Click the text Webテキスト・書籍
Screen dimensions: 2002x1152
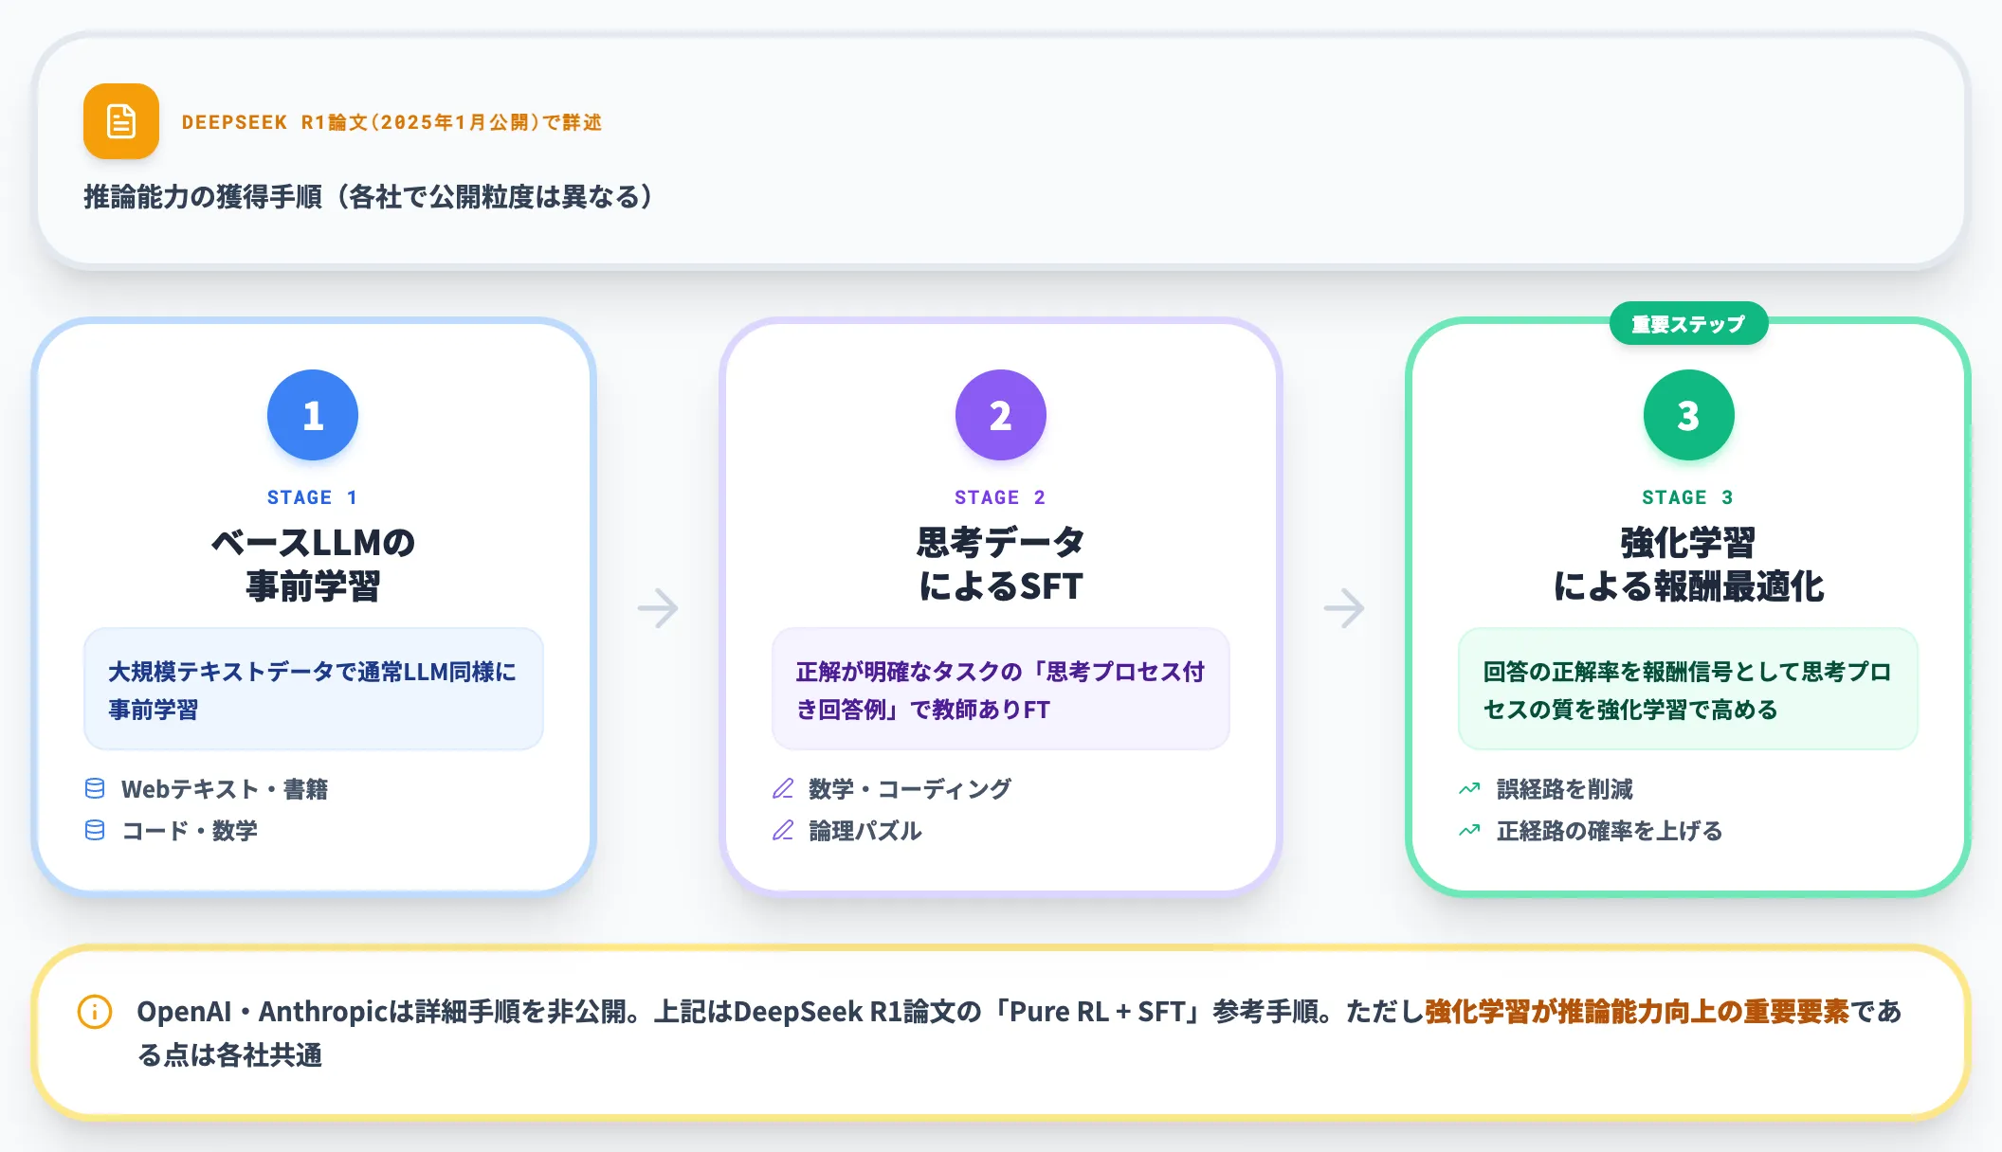pyautogui.click(x=225, y=789)
